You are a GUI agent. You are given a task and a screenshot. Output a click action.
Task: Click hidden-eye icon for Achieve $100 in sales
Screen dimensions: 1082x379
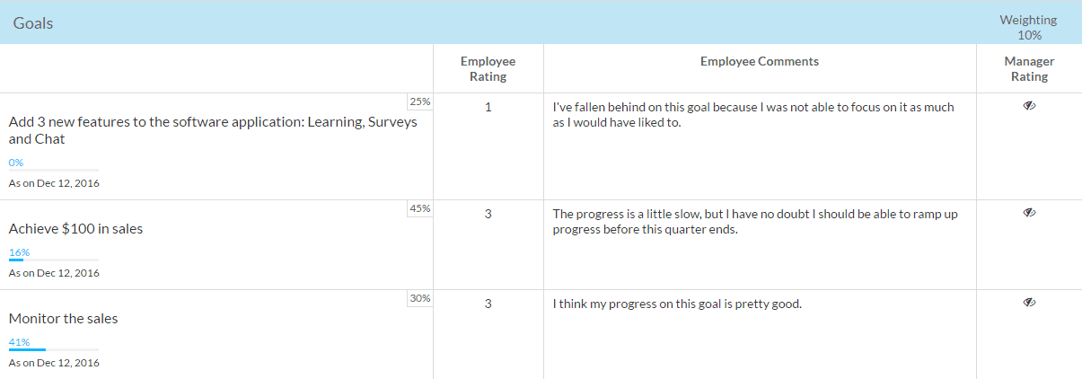click(x=1029, y=213)
